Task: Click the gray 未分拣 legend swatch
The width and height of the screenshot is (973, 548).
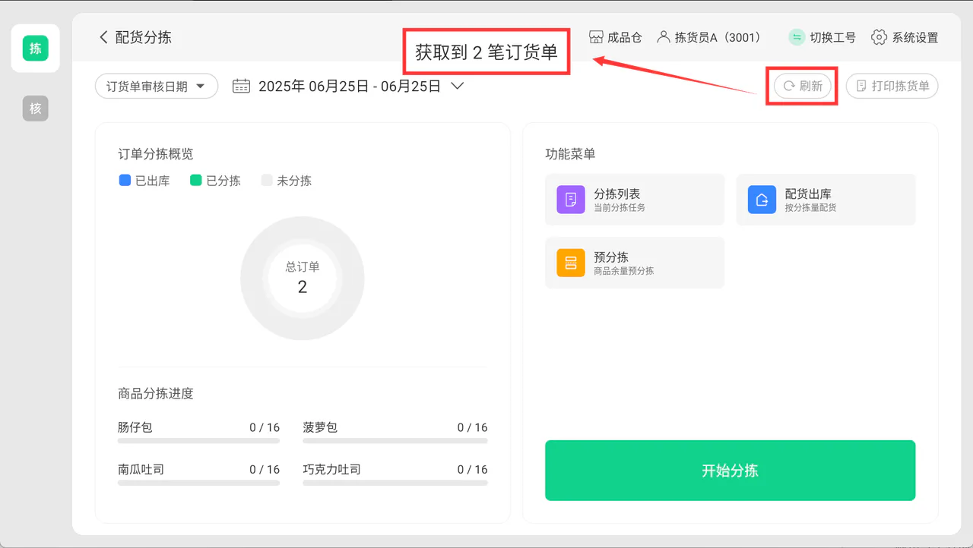Action: (267, 181)
